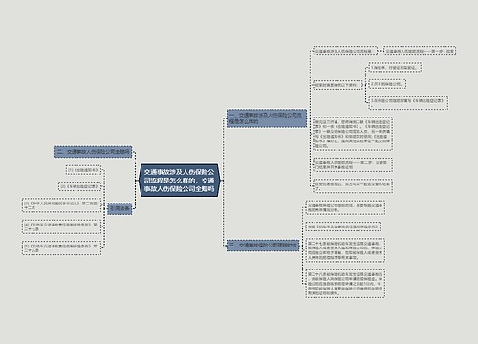Select reference [4] node ending 第二十七条
The width and height of the screenshot is (478, 344).
(61, 226)
